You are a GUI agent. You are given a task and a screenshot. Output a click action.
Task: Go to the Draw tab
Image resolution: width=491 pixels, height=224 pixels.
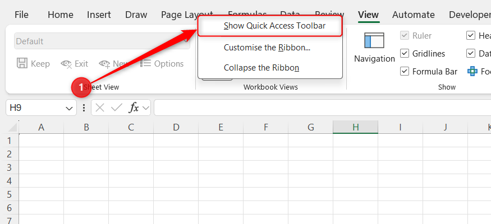point(136,15)
